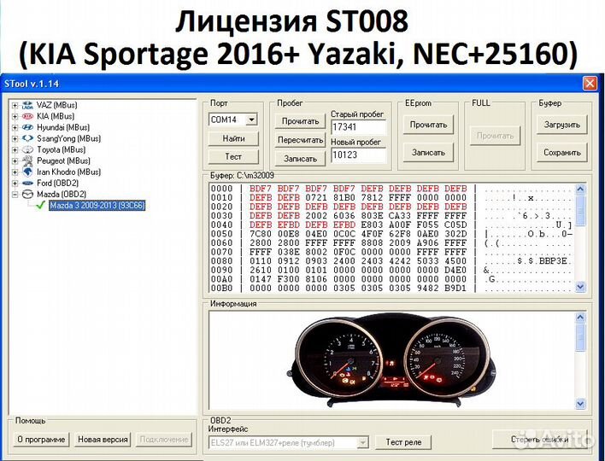This screenshot has height=461, width=605.
Task: Click Записать in Пробег group
Action: click(300, 159)
